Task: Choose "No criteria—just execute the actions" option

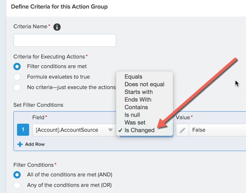Action: (17, 87)
